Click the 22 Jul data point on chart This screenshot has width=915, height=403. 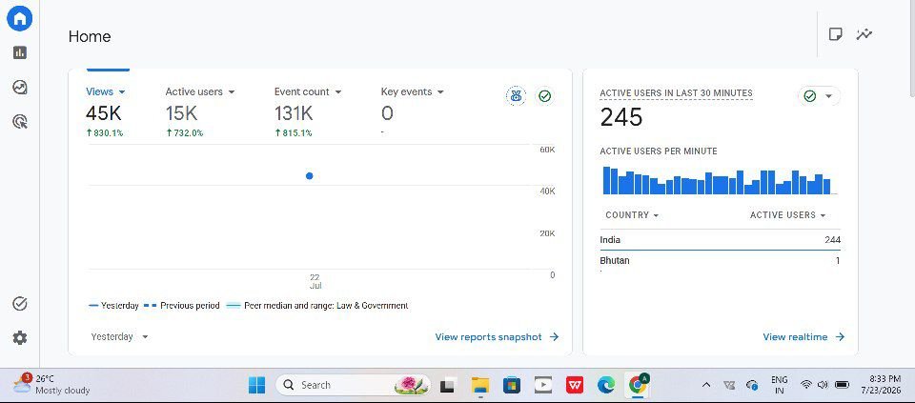[x=309, y=176]
